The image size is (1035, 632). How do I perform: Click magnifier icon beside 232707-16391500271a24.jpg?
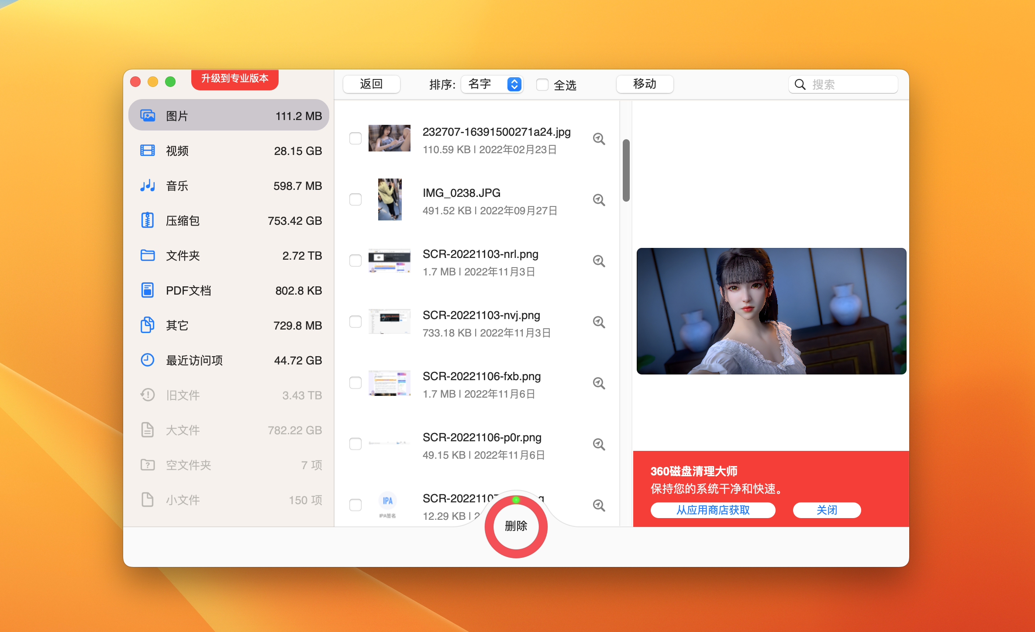[x=599, y=139]
